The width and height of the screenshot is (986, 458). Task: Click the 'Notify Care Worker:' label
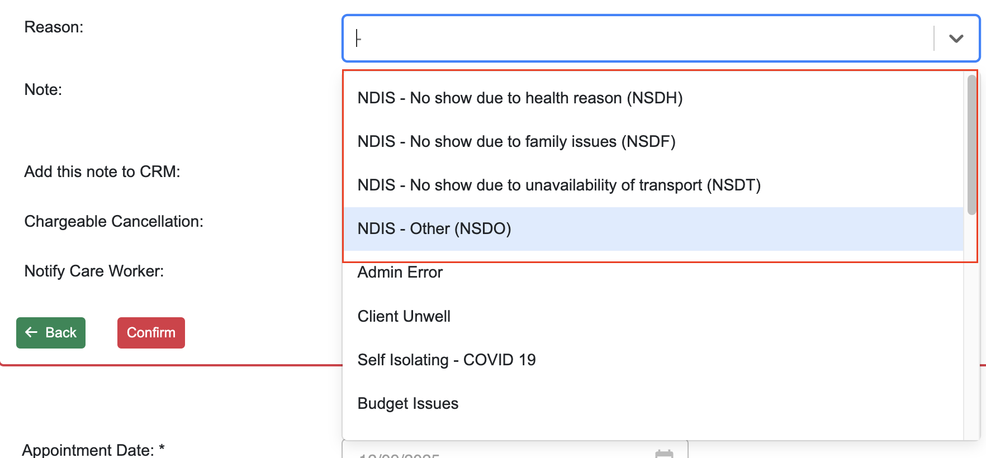click(94, 271)
